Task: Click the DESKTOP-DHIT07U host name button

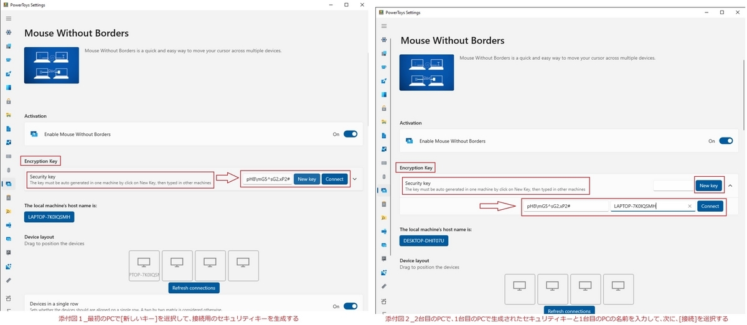Action: click(x=424, y=240)
